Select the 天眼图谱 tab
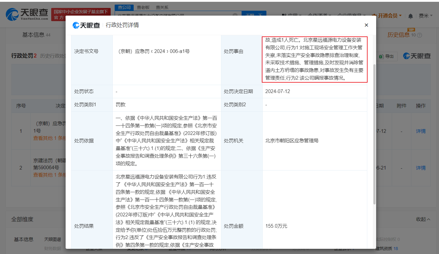 [x=53, y=239]
